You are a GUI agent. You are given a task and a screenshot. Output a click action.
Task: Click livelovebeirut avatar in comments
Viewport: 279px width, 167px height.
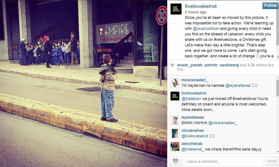coord(175,96)
